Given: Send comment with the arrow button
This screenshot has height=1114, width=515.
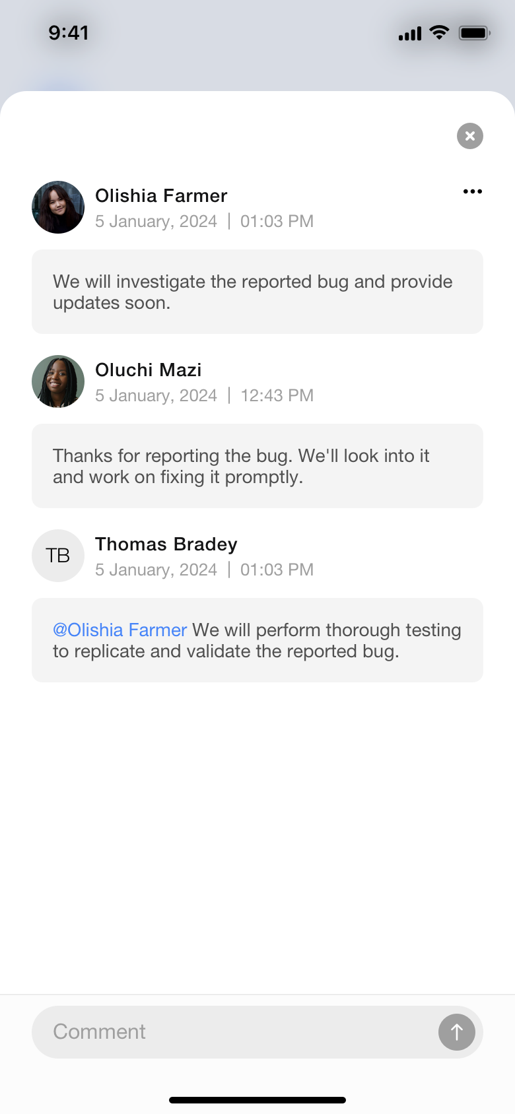Looking at the screenshot, I should point(457,1032).
